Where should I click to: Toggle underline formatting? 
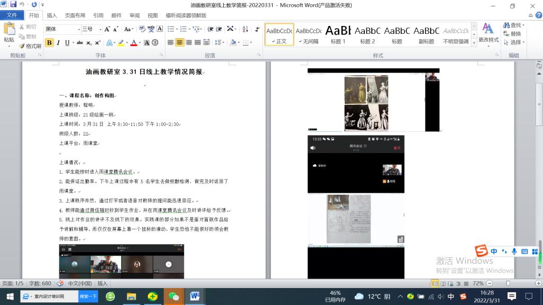[x=67, y=43]
